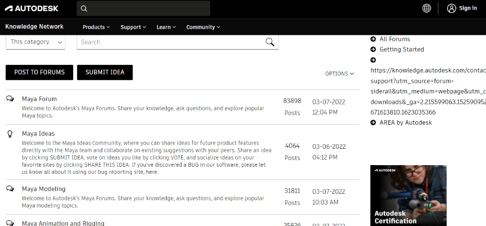
Task: Open the Maya Ideas link
Action: [x=38, y=134]
